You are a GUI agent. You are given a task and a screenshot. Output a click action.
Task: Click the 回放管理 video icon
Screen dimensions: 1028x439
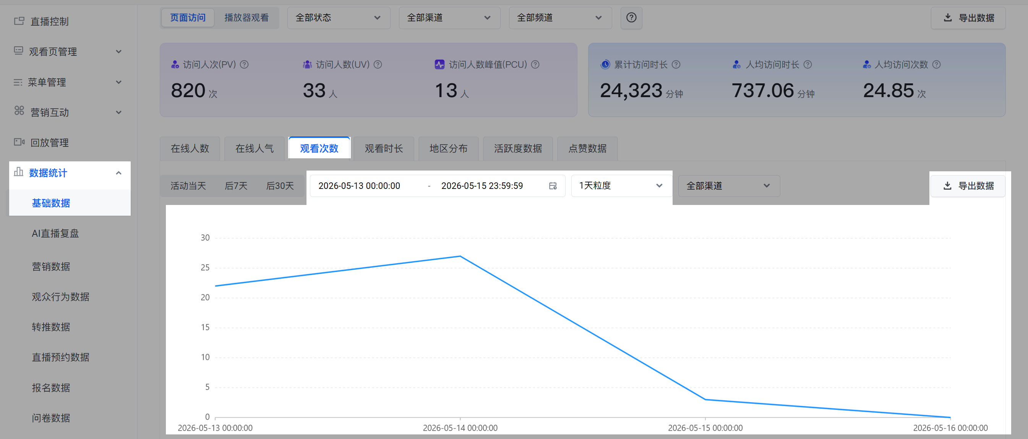click(19, 142)
